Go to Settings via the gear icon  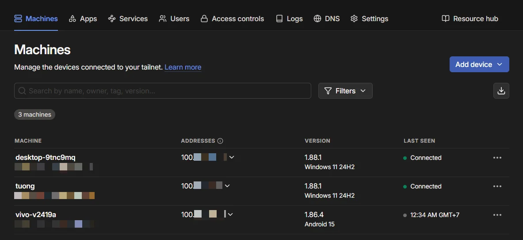coord(354,18)
